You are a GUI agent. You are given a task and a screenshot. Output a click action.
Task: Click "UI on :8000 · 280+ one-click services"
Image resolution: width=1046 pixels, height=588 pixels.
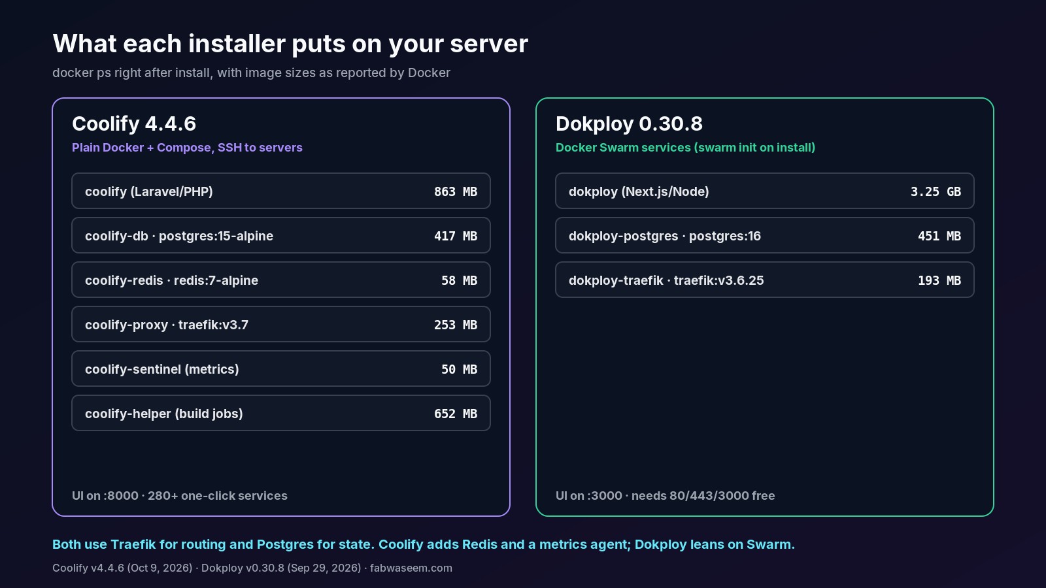[x=180, y=496]
